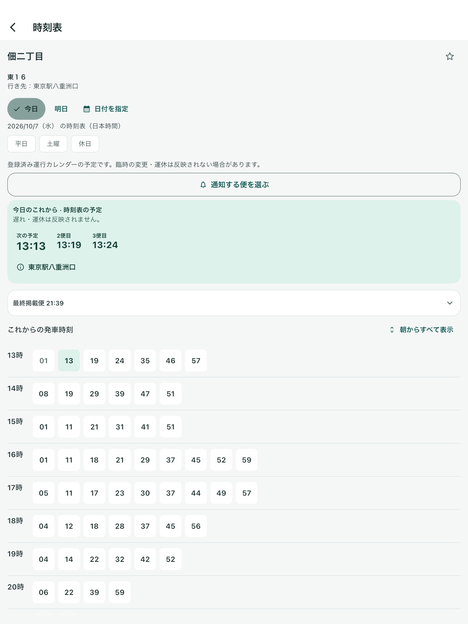The height and width of the screenshot is (624, 468).
Task: Tap the 佃二丁目 stop name heading
Action: click(x=25, y=56)
